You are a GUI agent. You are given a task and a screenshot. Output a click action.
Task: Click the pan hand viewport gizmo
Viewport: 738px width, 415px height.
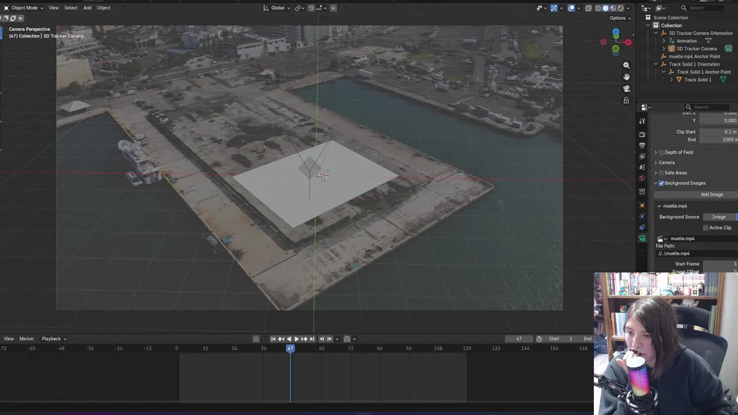coord(626,77)
